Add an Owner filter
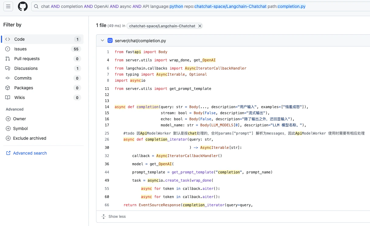The image size is (370, 226). (x=16, y=119)
